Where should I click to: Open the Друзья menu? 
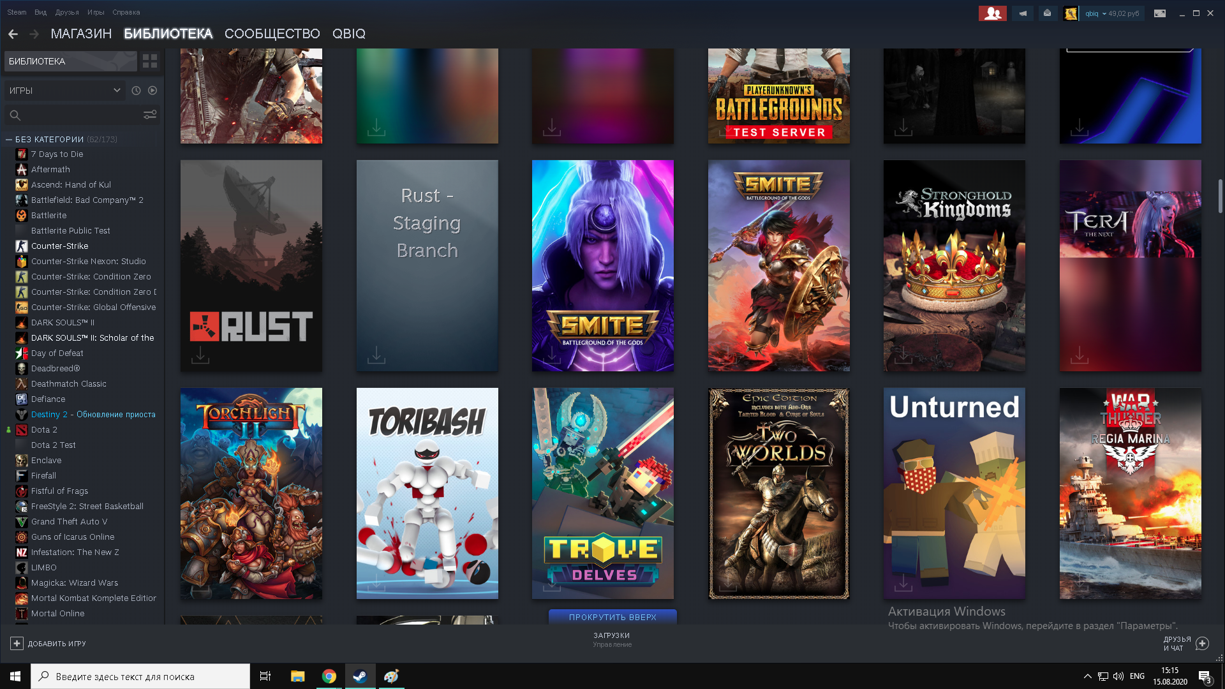point(67,12)
